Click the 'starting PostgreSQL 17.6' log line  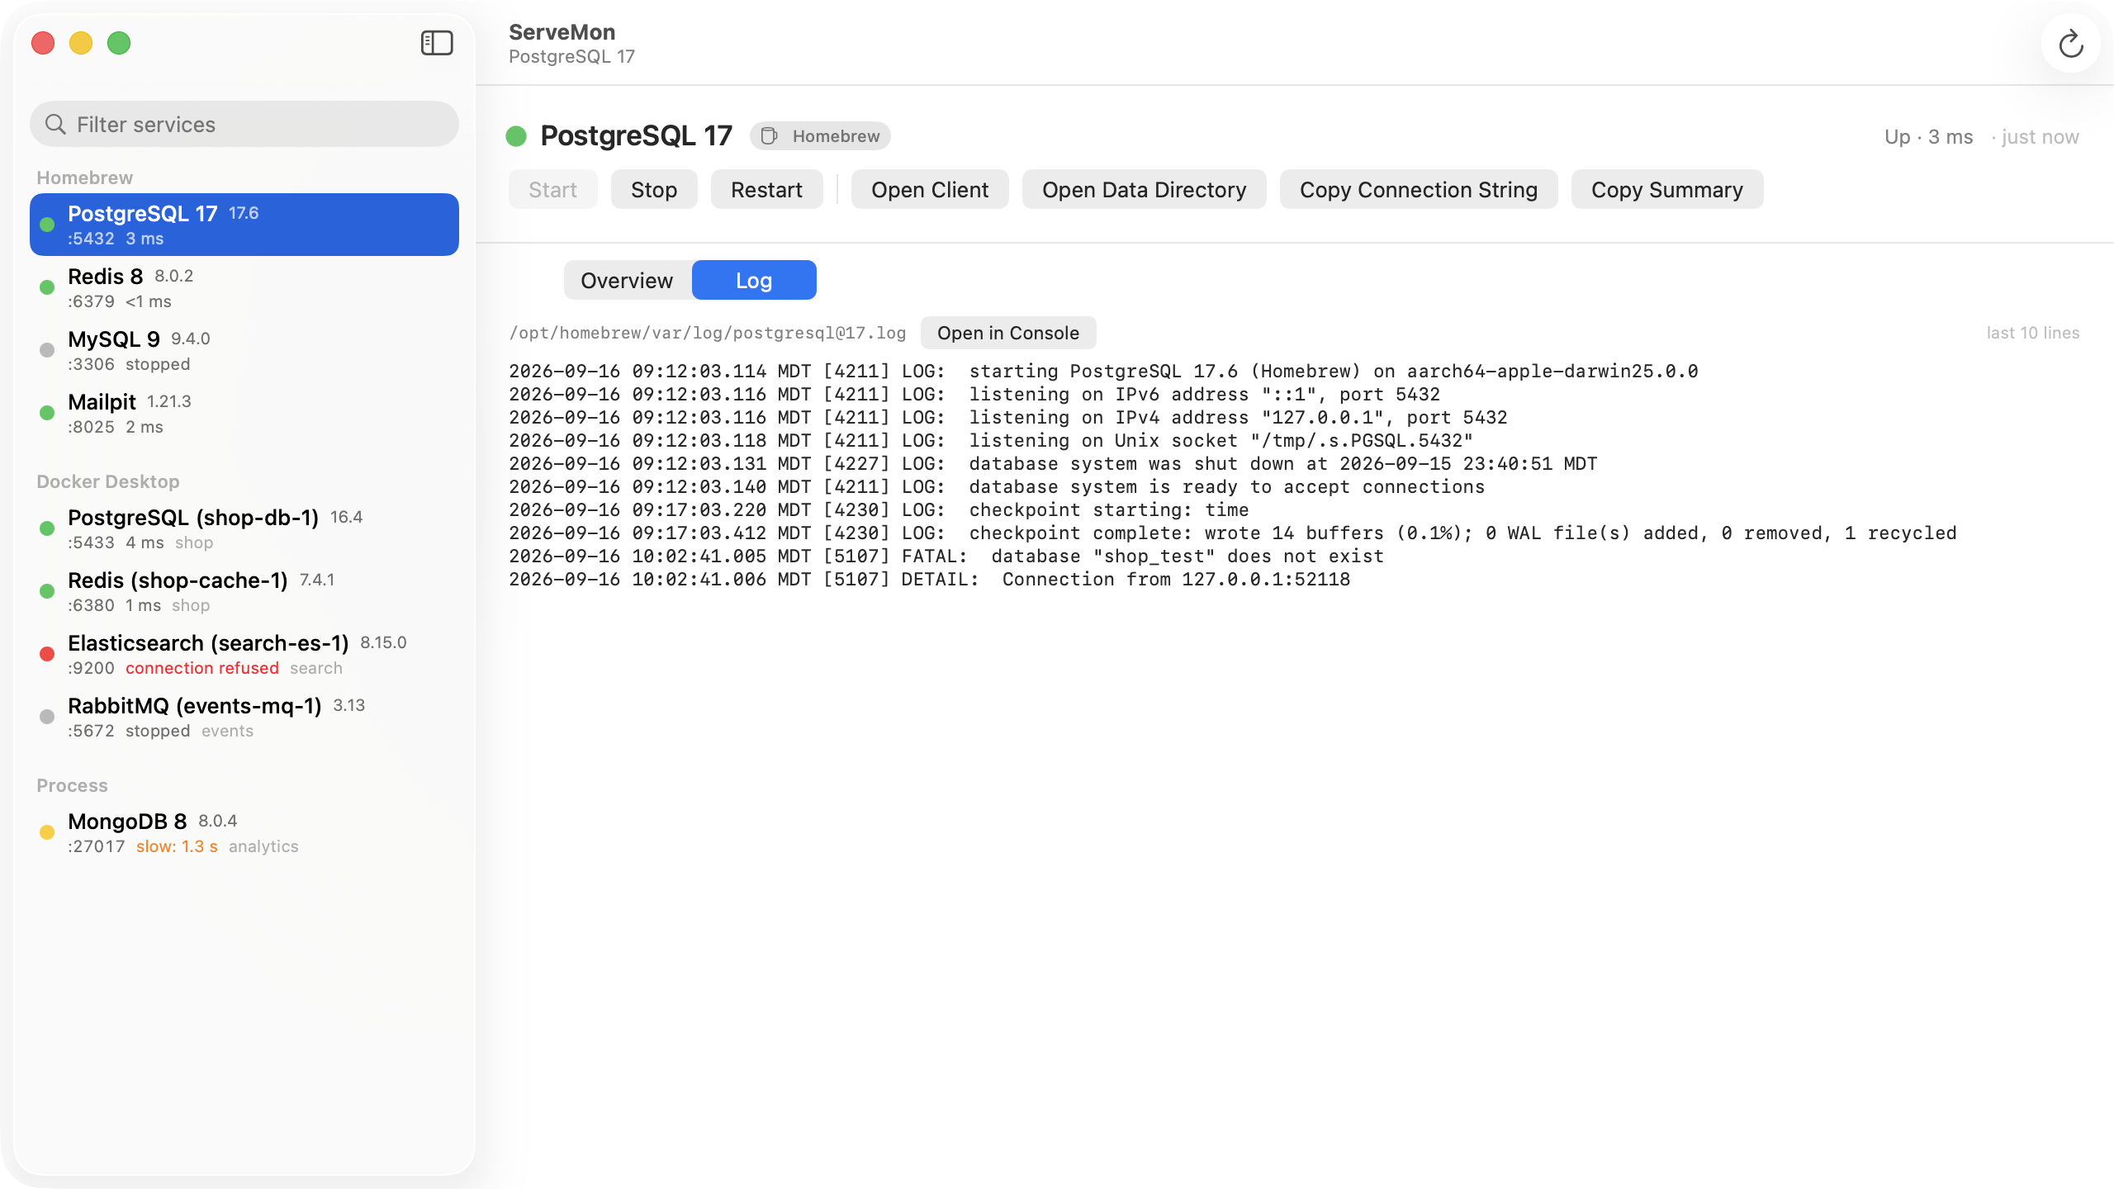tap(1103, 371)
